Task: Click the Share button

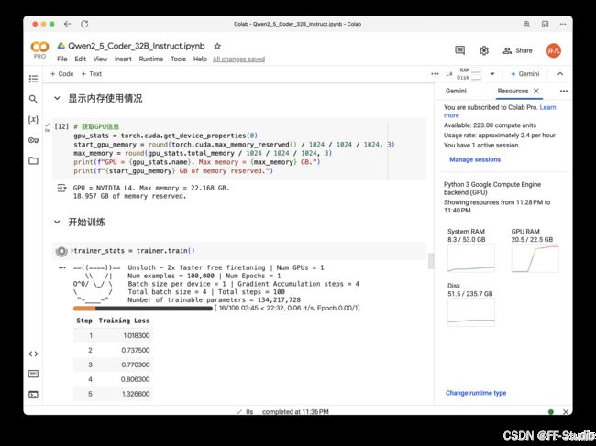Action: click(518, 50)
